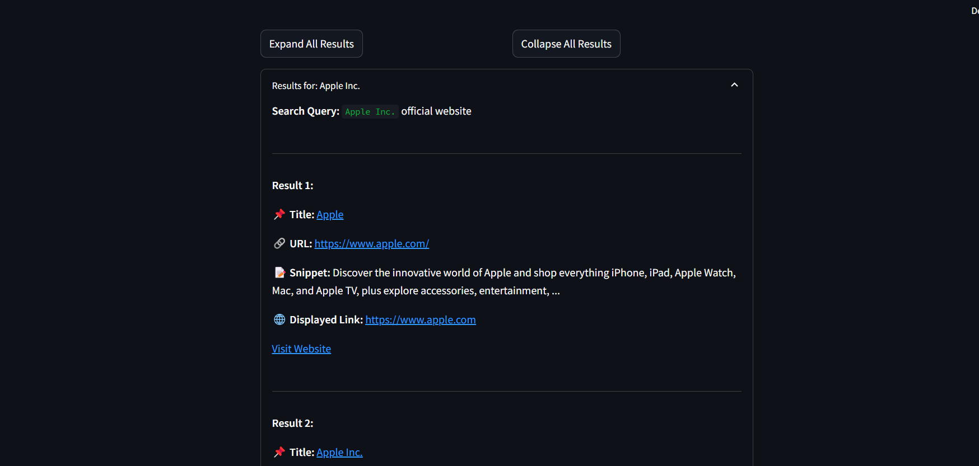The image size is (979, 466).
Task: Click the pushpin icon beside Result 2 Title
Action: click(279, 452)
